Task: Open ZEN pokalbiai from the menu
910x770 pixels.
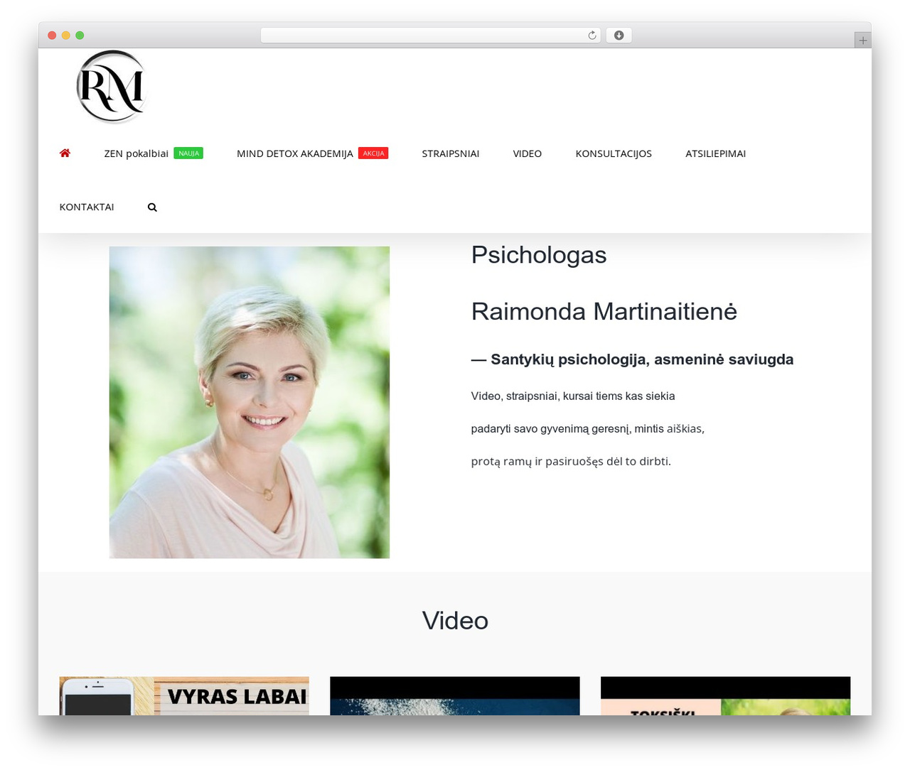Action: (x=136, y=153)
